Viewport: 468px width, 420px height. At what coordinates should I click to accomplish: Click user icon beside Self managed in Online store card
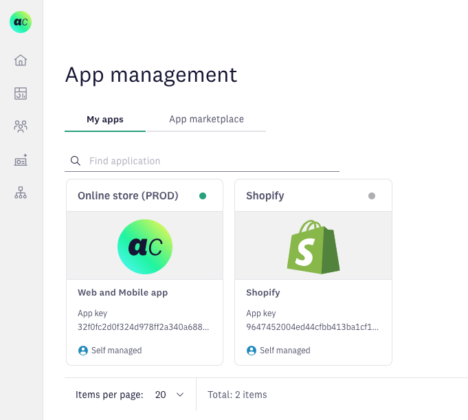(83, 351)
